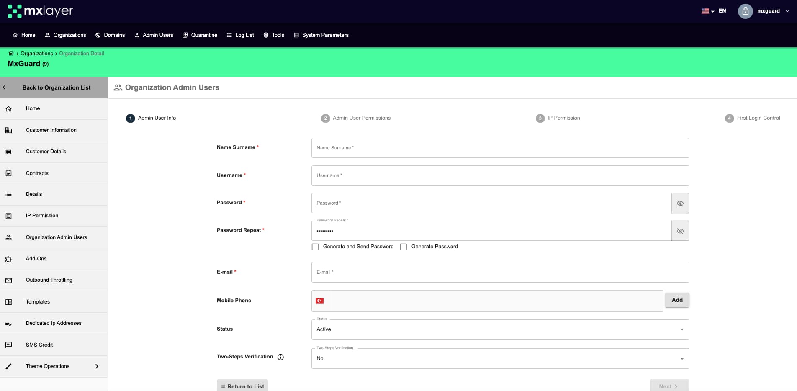
Task: Click the Customer Details icon in sidebar
Action: pyautogui.click(x=8, y=152)
